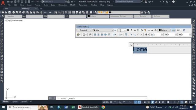Open Excel from the taskbar
Screen dimensions: 196x110
point(73,107)
